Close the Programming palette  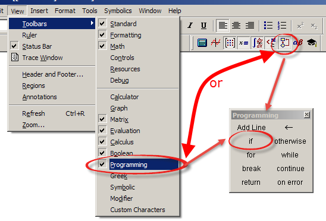point(306,115)
